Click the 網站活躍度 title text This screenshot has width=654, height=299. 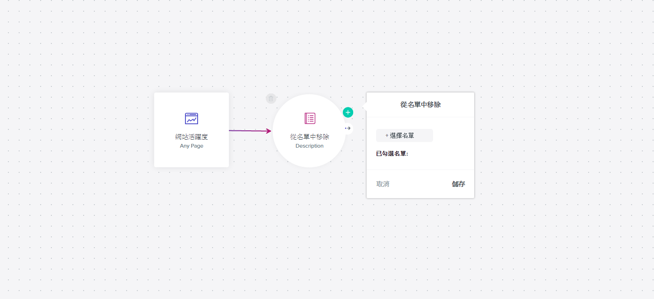click(192, 137)
